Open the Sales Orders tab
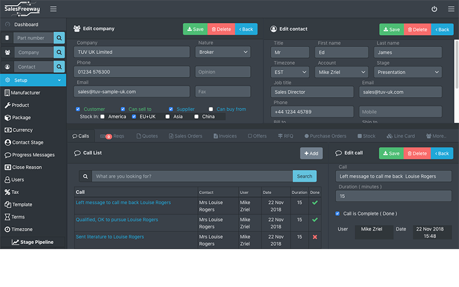This screenshot has width=459, height=287. [x=185, y=136]
